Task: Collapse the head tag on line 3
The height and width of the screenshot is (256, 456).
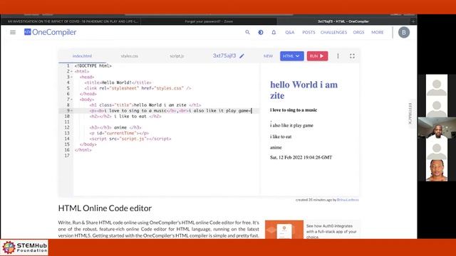Action: (71, 77)
